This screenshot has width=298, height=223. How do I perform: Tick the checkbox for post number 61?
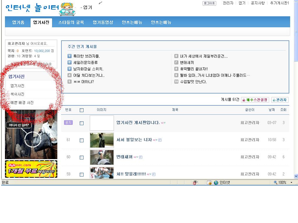81,140
